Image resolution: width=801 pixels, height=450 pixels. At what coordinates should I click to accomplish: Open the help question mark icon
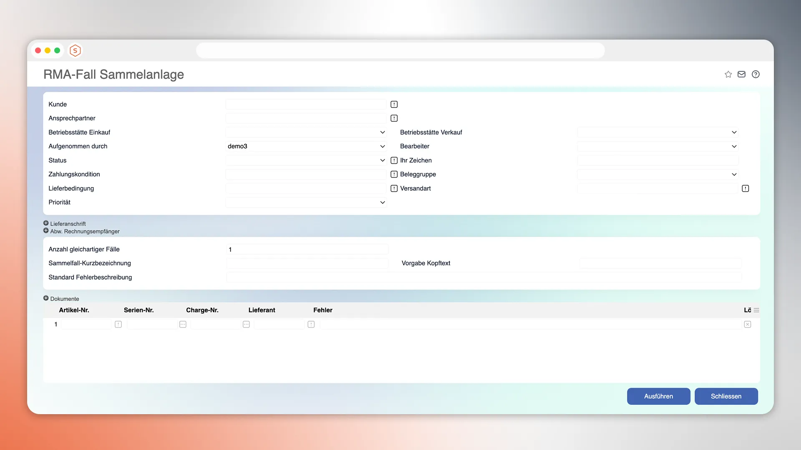click(x=756, y=74)
